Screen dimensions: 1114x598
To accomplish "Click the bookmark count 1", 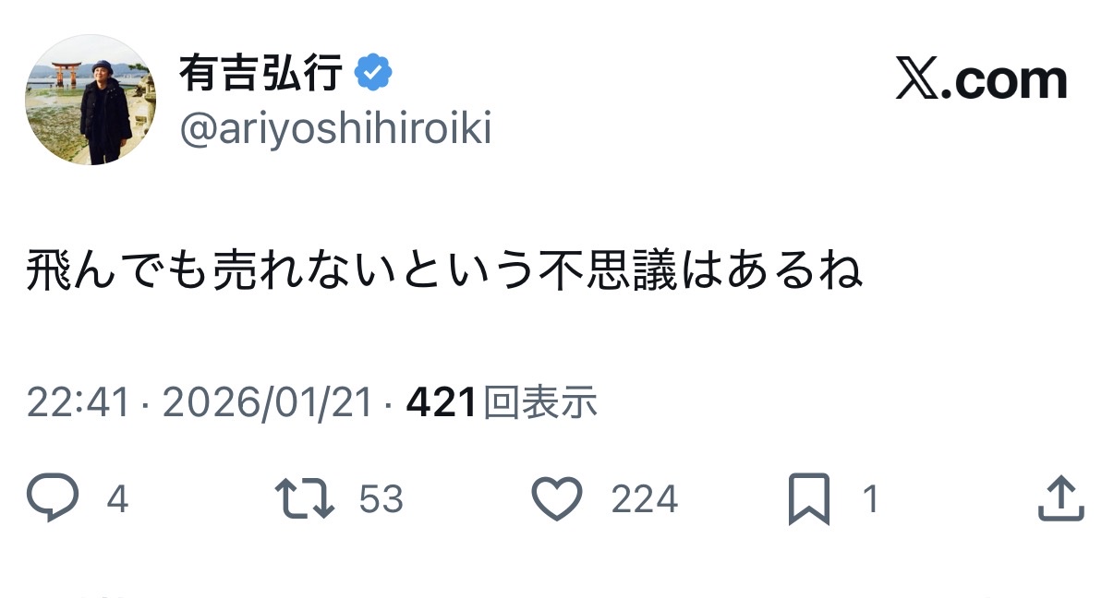I will pyautogui.click(x=868, y=500).
